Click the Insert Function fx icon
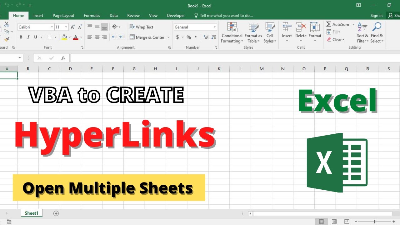400x225 pixels. pyautogui.click(x=63, y=58)
